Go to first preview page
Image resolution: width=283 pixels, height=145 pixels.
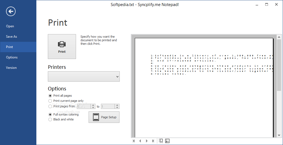tap(134, 141)
